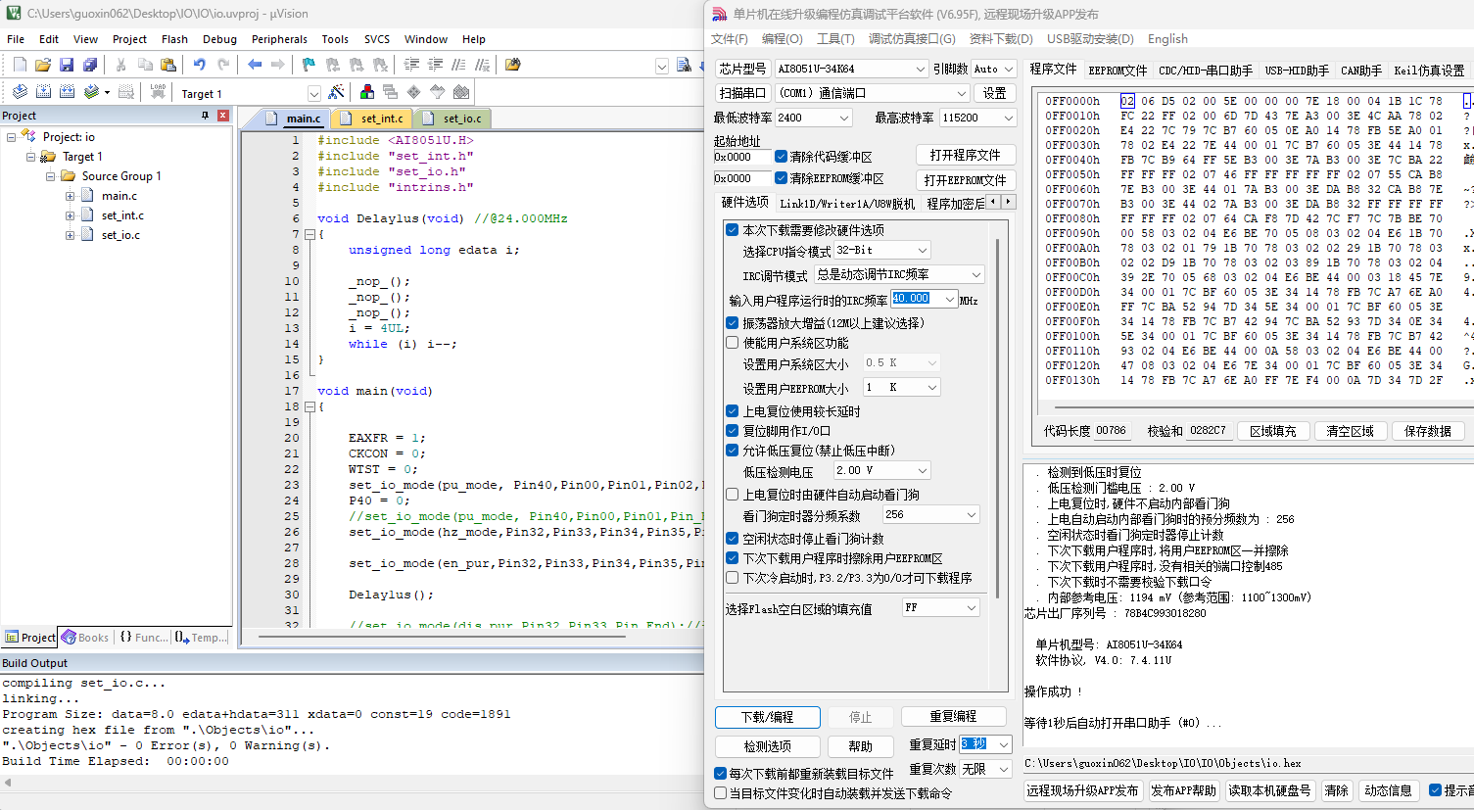Click the Manage Project Items colored blocks icon
The image size is (1474, 810).
pos(367,92)
